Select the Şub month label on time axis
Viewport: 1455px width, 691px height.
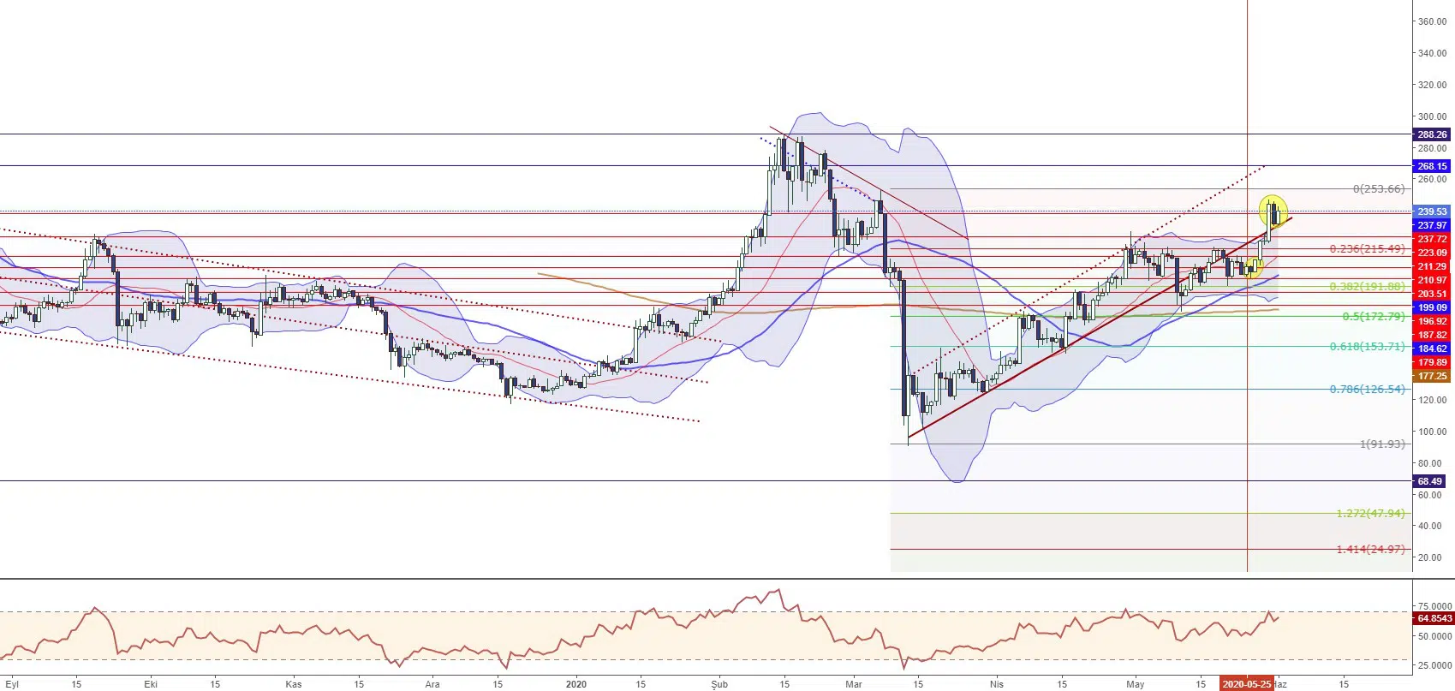coord(719,684)
